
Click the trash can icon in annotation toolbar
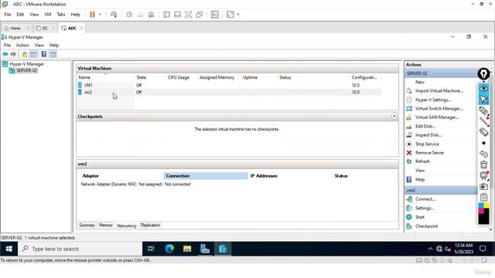point(483,164)
